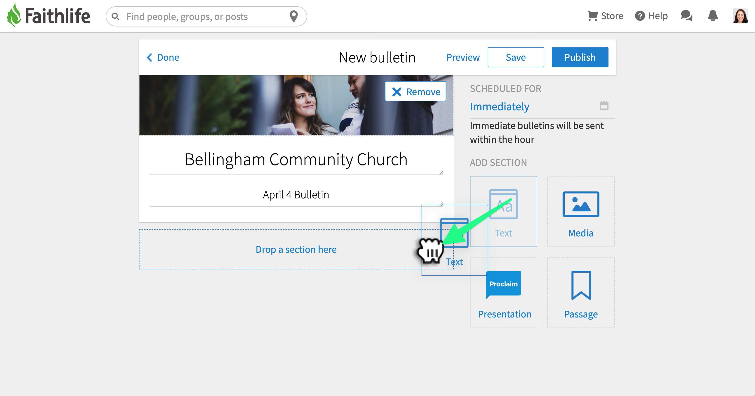Open the user profile avatar menu
This screenshot has width=755, height=396.
pos(740,16)
